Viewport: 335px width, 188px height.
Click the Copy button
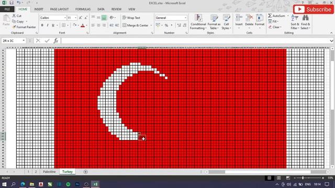tap(18, 21)
